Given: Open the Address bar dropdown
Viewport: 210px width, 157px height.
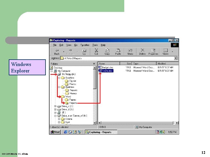Looking at the screenshot, I should tap(176, 58).
